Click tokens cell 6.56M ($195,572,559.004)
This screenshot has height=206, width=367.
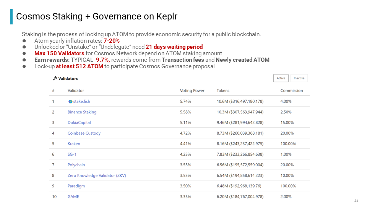pyautogui.click(x=240, y=165)
